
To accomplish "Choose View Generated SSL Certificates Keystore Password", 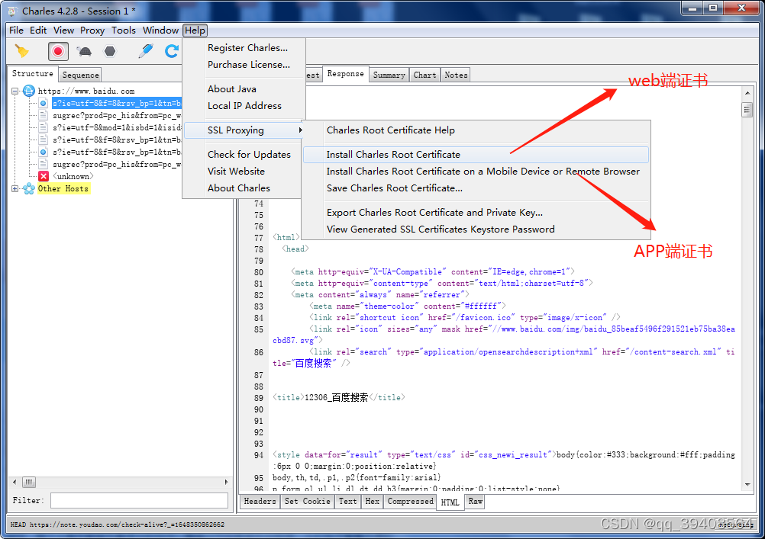I will tap(440, 229).
